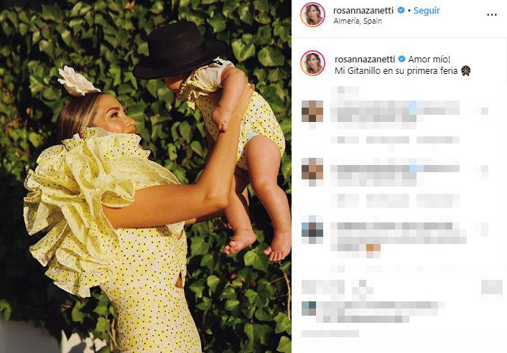Viewport: 507px width, 353px height.
Task: Click blurred reply link under second comment
Action: pos(437,200)
